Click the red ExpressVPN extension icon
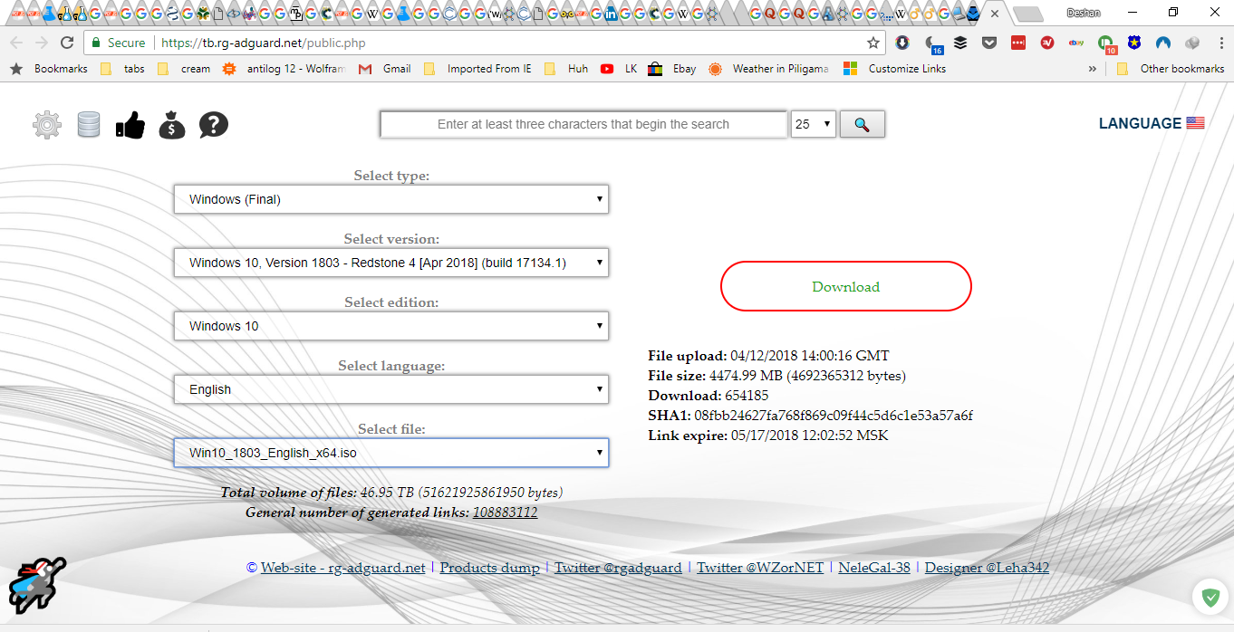 click(x=1047, y=43)
